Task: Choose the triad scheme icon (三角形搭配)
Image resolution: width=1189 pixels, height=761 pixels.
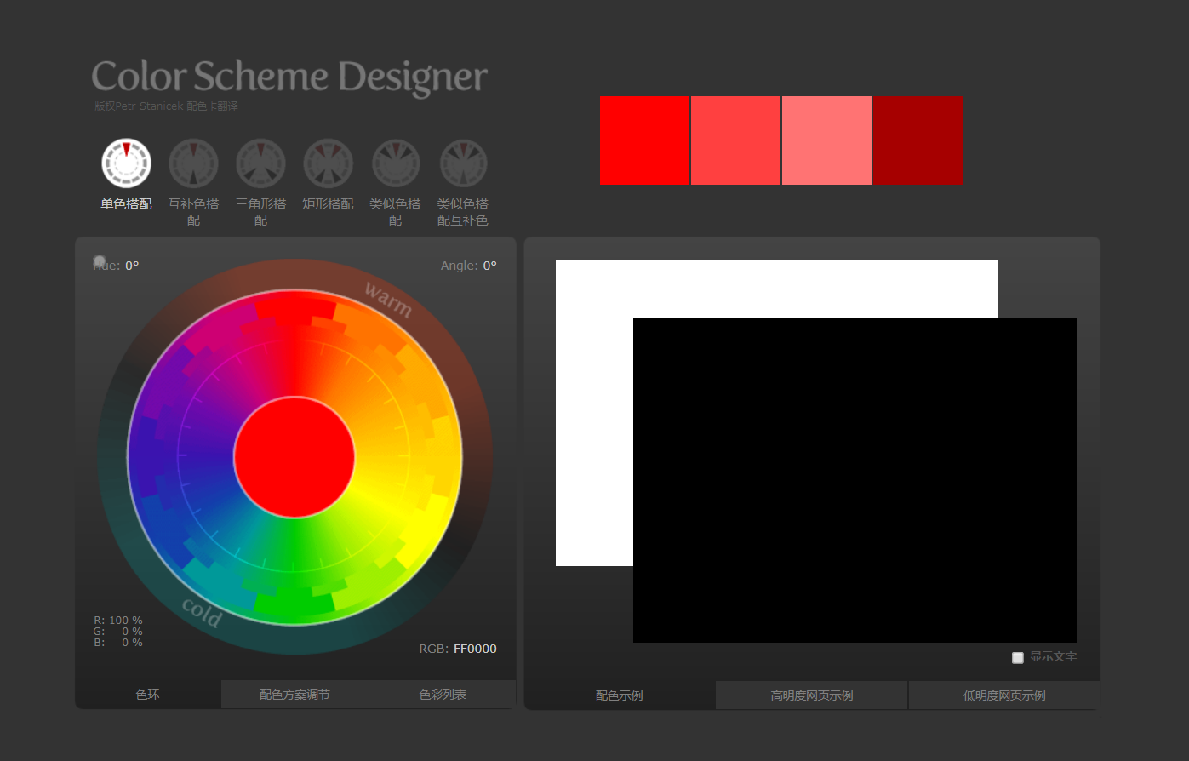Action: click(x=260, y=163)
